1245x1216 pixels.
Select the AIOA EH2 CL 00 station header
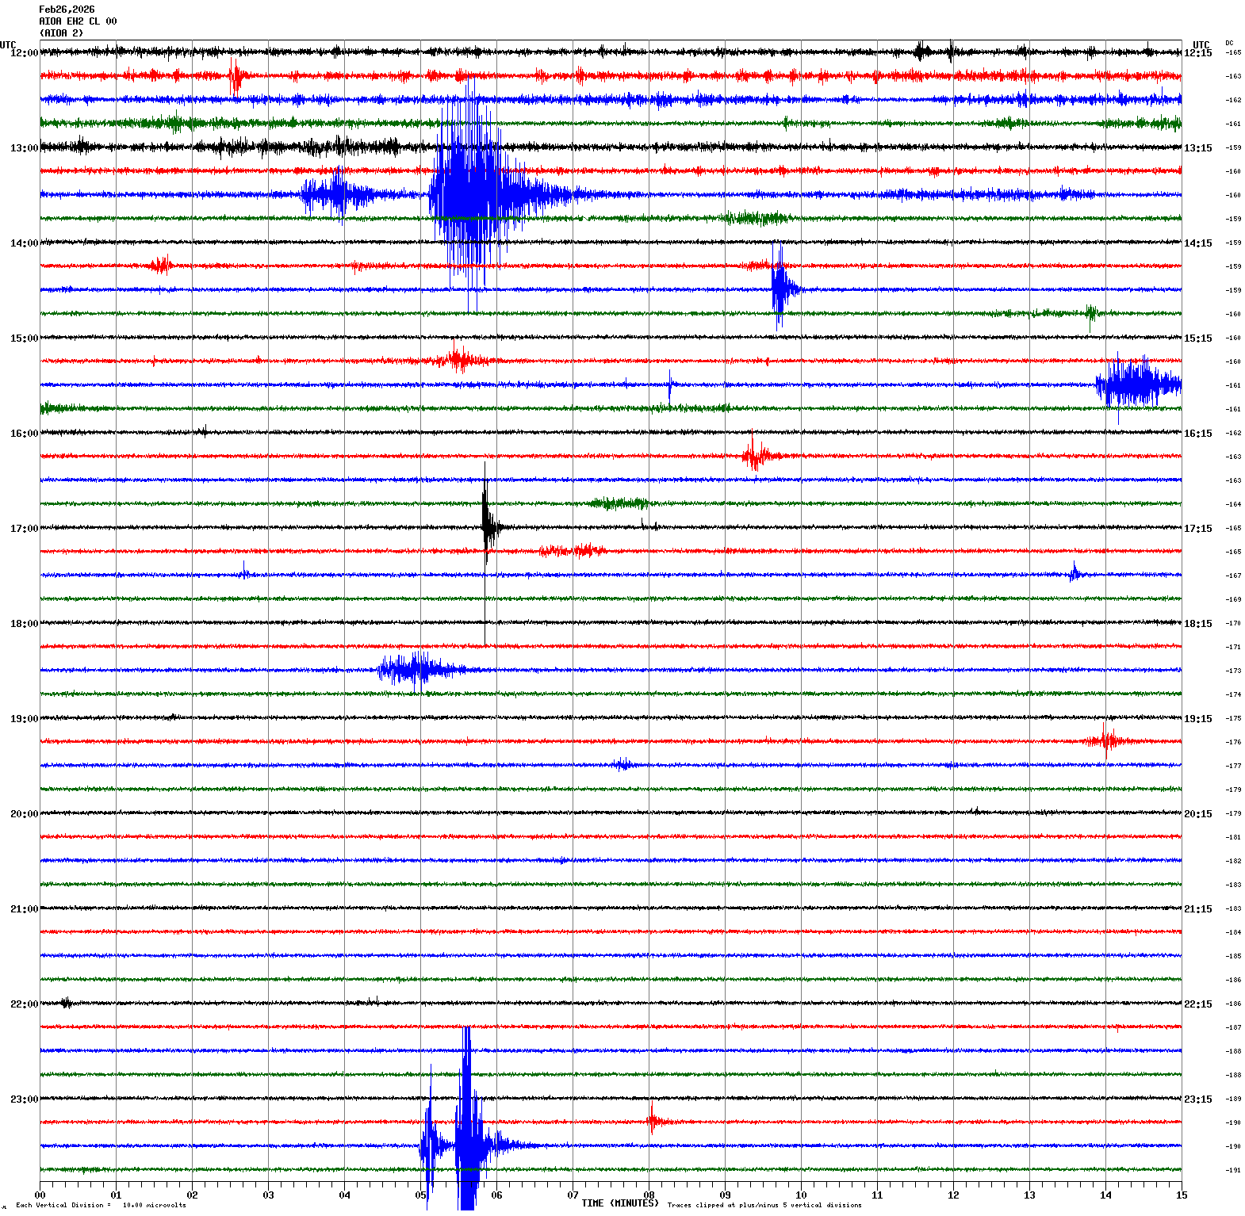(x=78, y=21)
